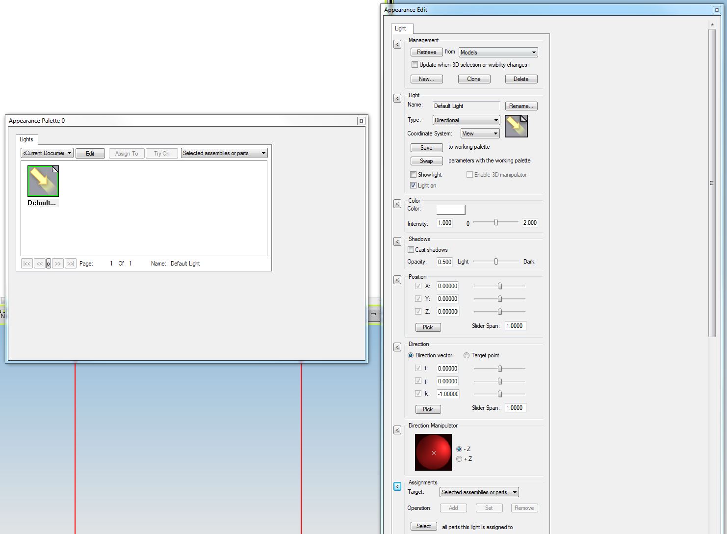Click the Direction k slider
727x534 pixels.
499,394
